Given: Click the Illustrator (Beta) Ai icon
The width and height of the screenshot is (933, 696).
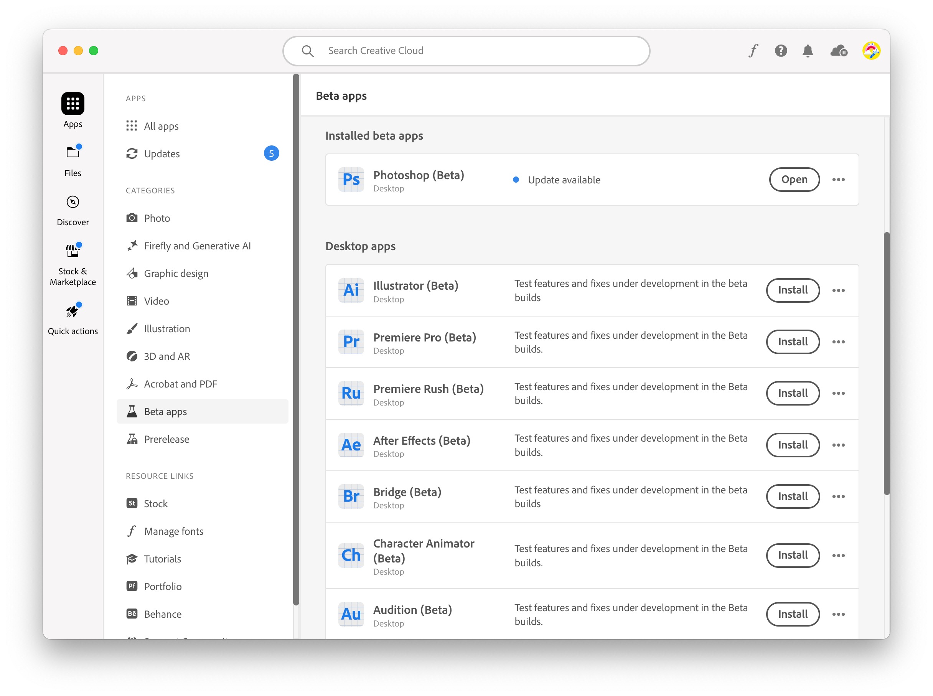Looking at the screenshot, I should click(351, 290).
